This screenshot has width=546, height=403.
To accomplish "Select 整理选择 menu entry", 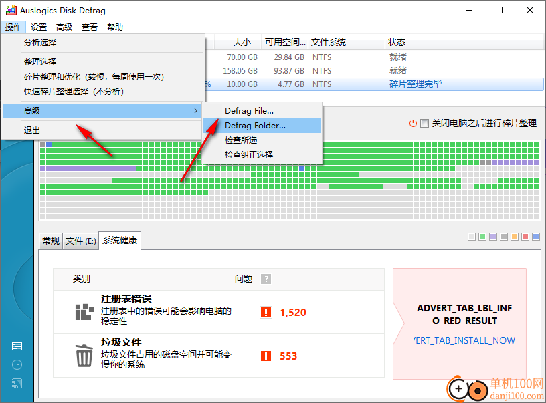I will [x=103, y=62].
